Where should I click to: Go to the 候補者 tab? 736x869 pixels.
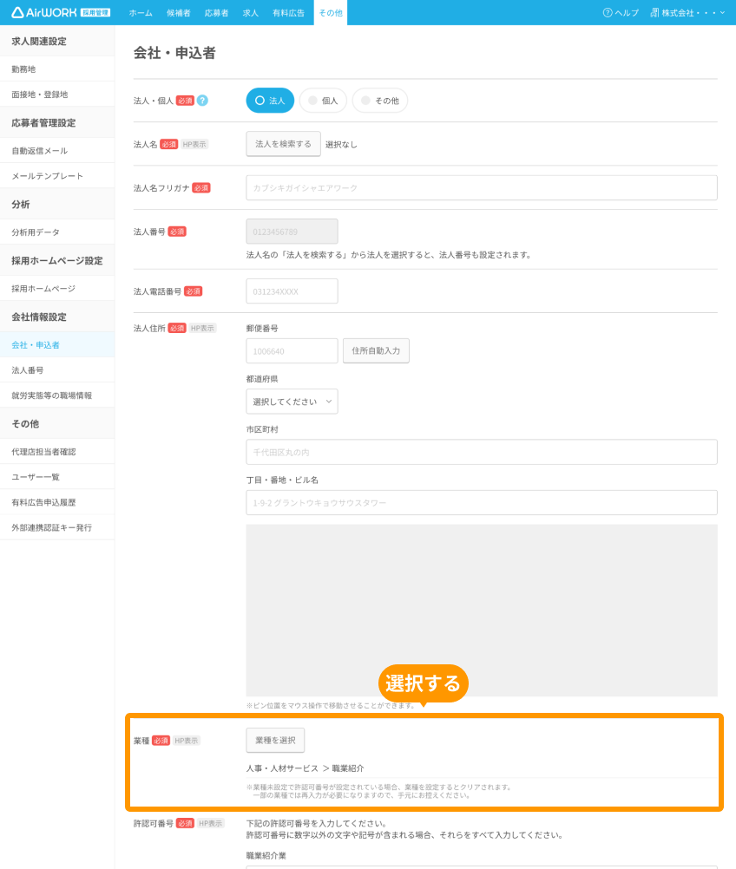point(179,13)
